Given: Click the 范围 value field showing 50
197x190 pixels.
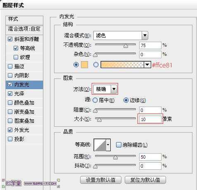Looking at the screenshot, I should tap(150, 157).
